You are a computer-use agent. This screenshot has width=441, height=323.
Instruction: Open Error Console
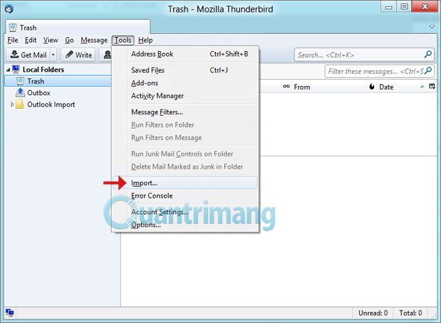click(185, 196)
